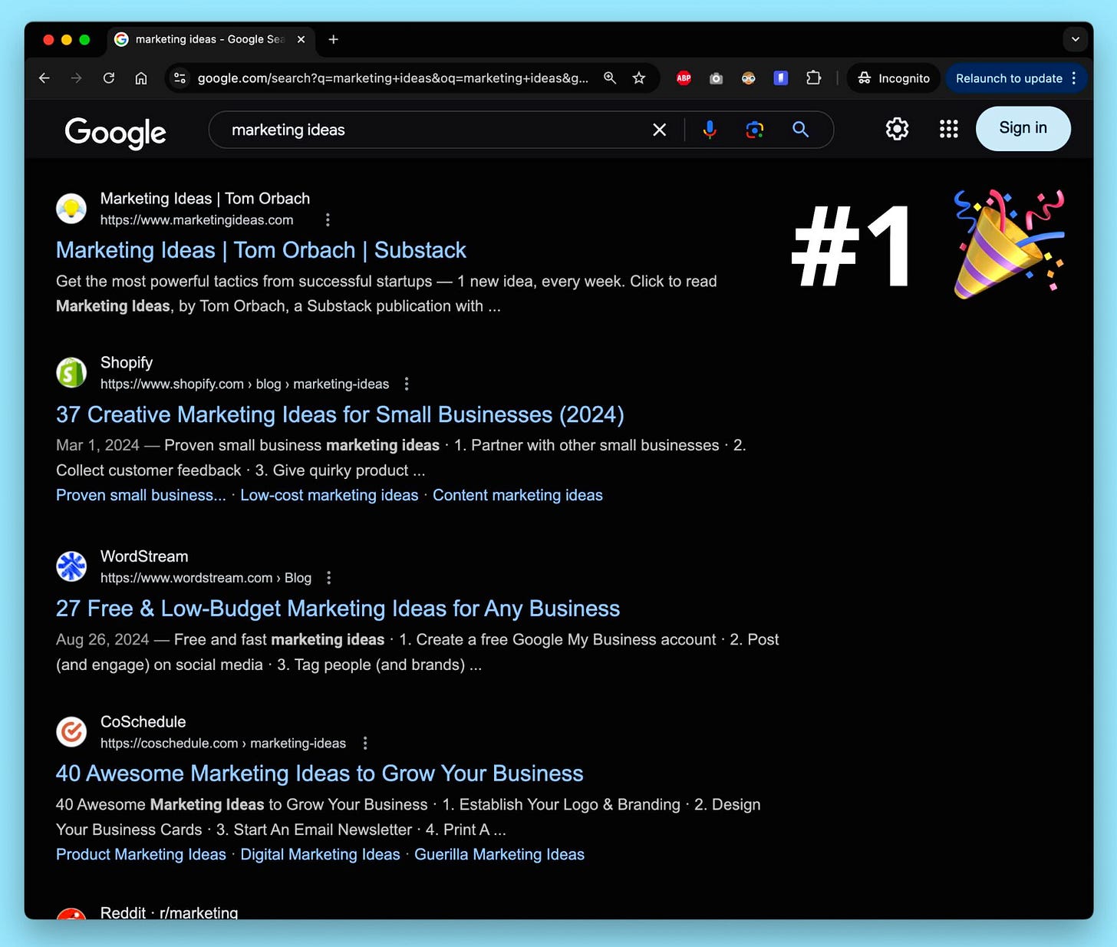Search by image with Google Lens
This screenshot has height=947, width=1117.
755,130
